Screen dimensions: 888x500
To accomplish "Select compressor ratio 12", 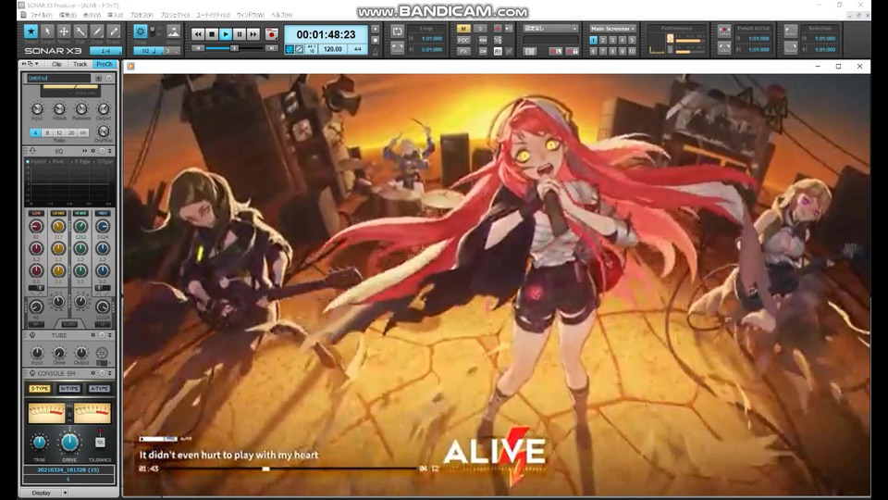I will (59, 132).
